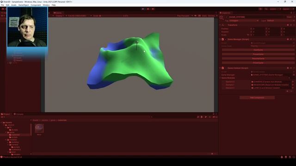Open the Help menu
Image resolution: width=296 pixels, height=166 pixels.
pos(54,5)
